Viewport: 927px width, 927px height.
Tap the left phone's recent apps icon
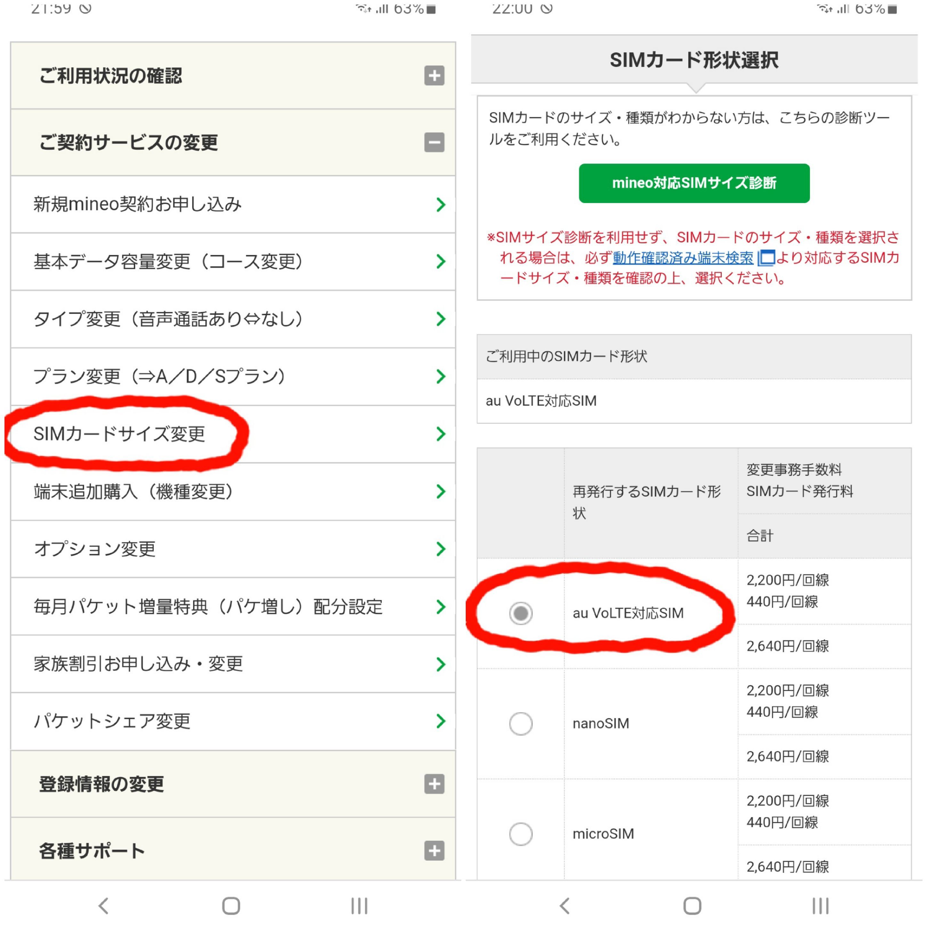359,906
